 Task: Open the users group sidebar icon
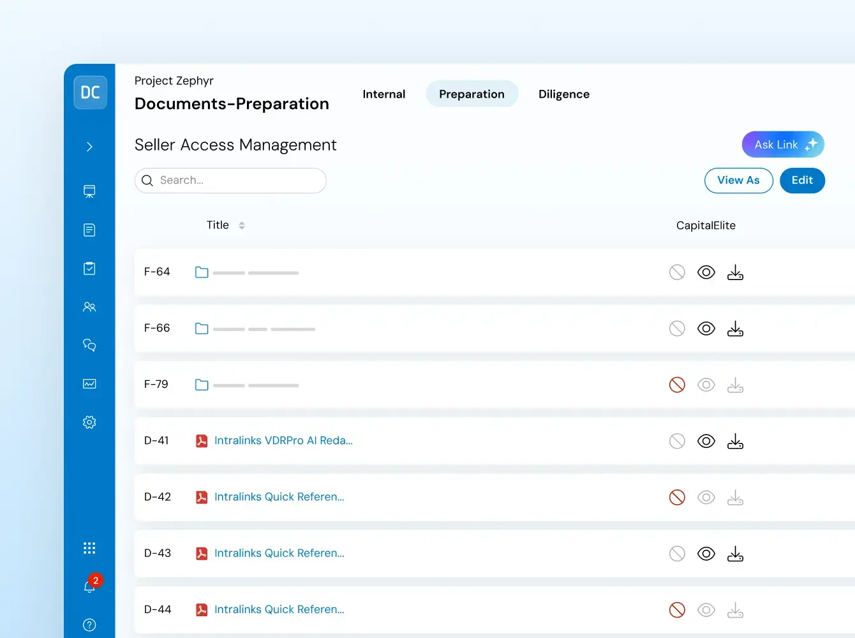(x=89, y=307)
